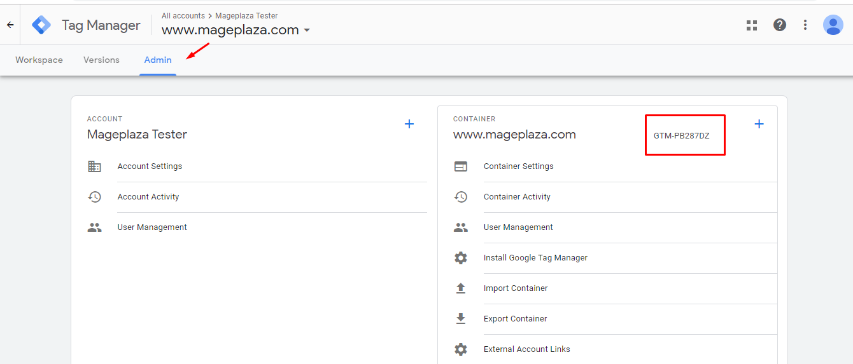Switch to the Workspace tab
853x364 pixels.
point(39,60)
